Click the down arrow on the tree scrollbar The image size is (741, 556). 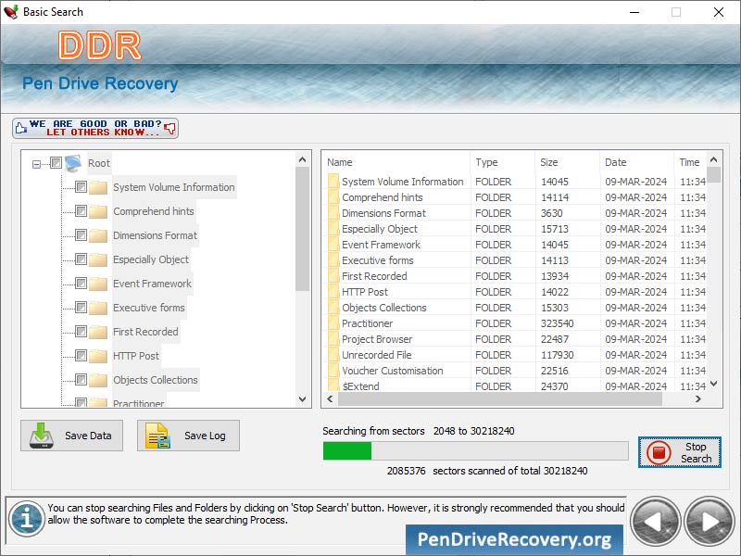coord(302,399)
